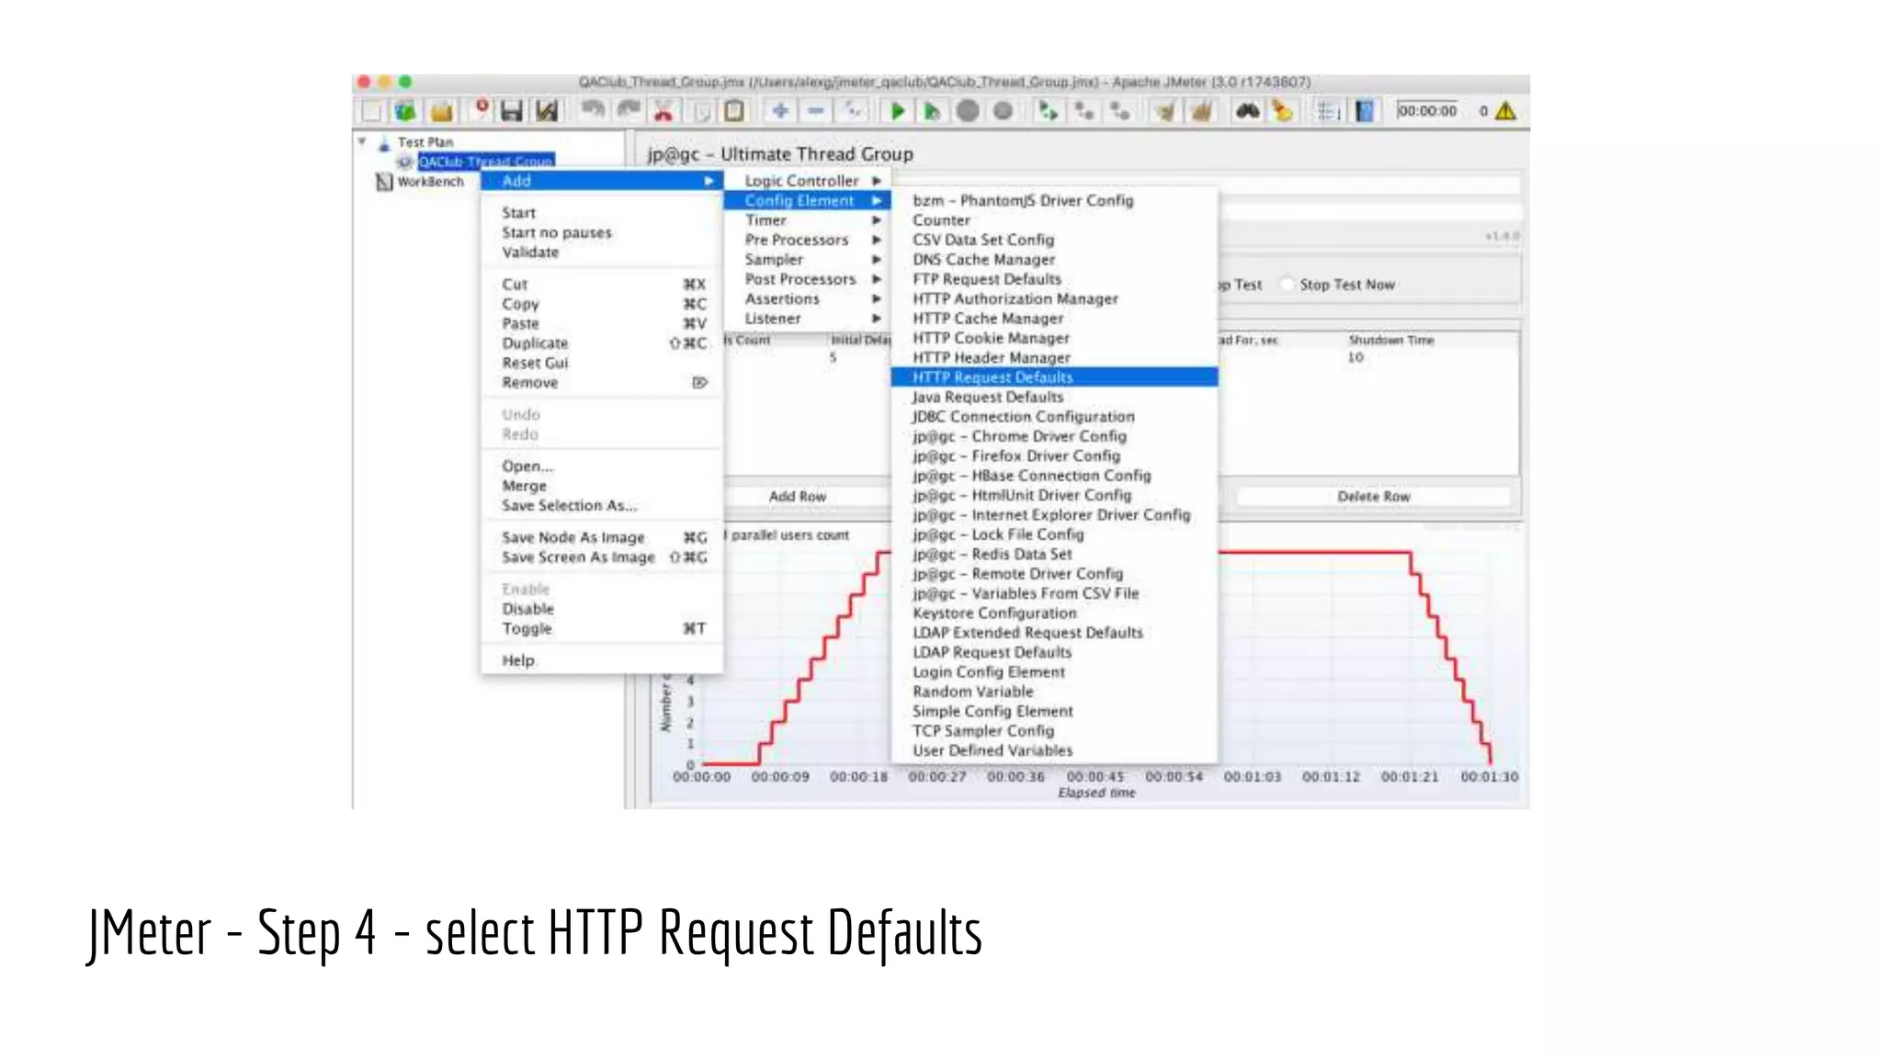
Task: Click the Save As toolbar icon
Action: 548,111
